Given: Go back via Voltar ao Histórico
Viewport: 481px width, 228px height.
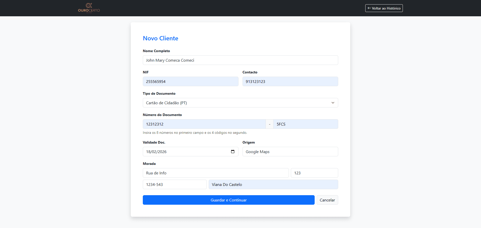Looking at the screenshot, I should [x=384, y=8].
